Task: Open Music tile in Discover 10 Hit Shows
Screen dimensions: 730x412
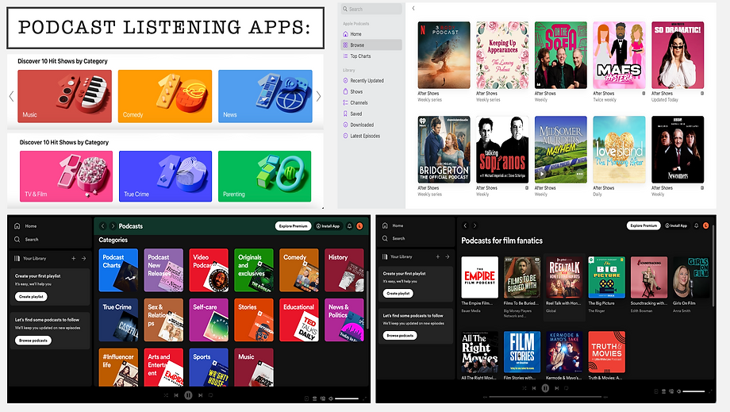Action: pyautogui.click(x=65, y=96)
